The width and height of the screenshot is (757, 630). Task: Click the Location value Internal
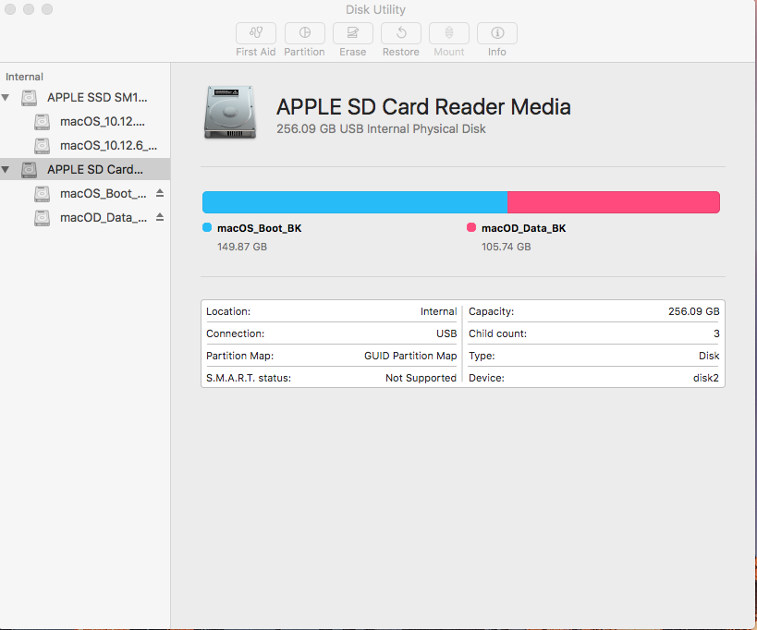pos(438,311)
